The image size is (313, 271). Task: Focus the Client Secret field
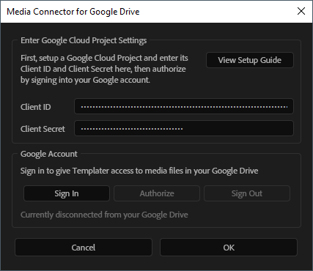click(184, 128)
